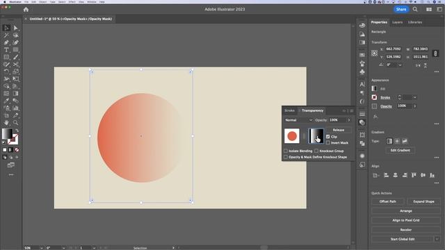Click the Expand Shape button
The image size is (445, 250).
coord(423,201)
